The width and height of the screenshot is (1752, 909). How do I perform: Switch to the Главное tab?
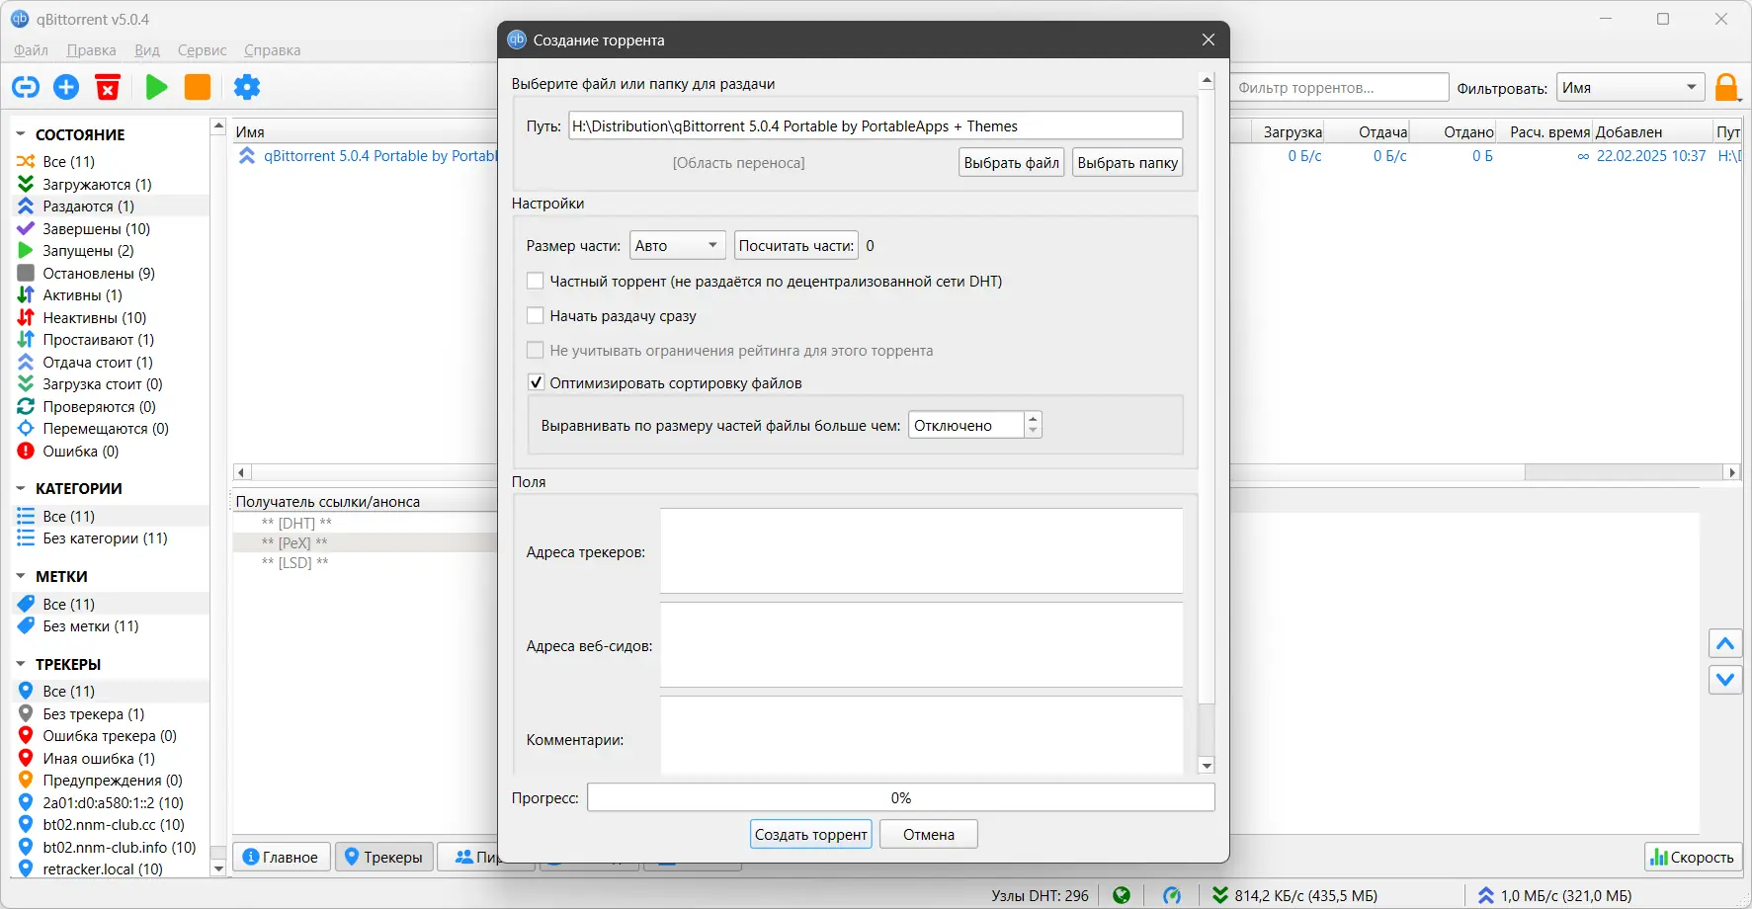(281, 857)
